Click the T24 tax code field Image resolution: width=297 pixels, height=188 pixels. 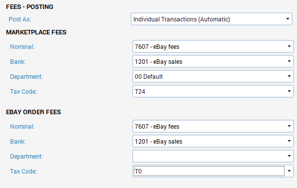point(213,91)
